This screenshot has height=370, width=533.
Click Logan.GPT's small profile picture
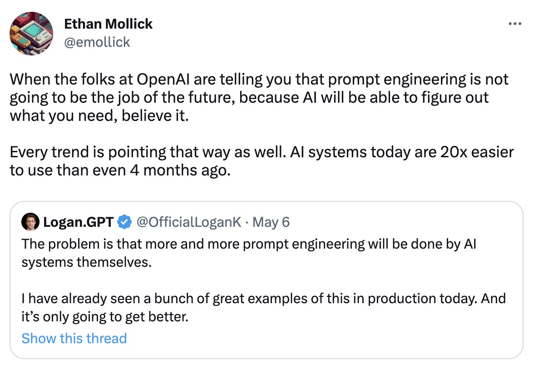[x=30, y=222]
